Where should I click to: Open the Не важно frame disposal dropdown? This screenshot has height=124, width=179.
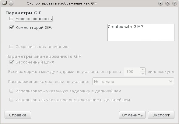[133, 81]
